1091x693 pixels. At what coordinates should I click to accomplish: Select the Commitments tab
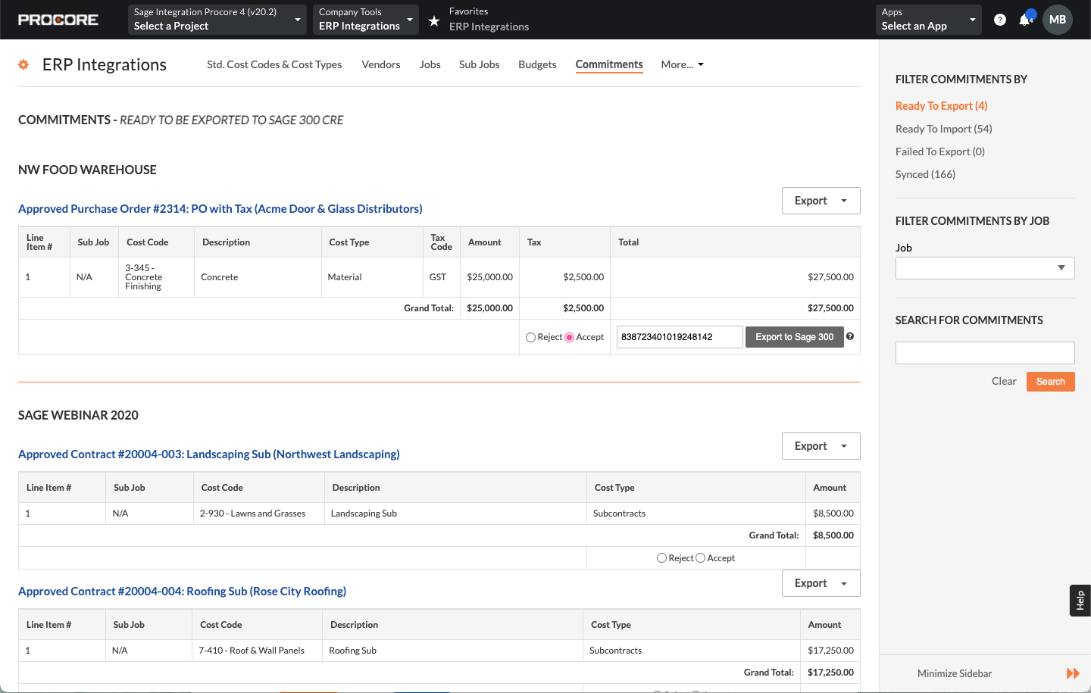click(x=609, y=64)
